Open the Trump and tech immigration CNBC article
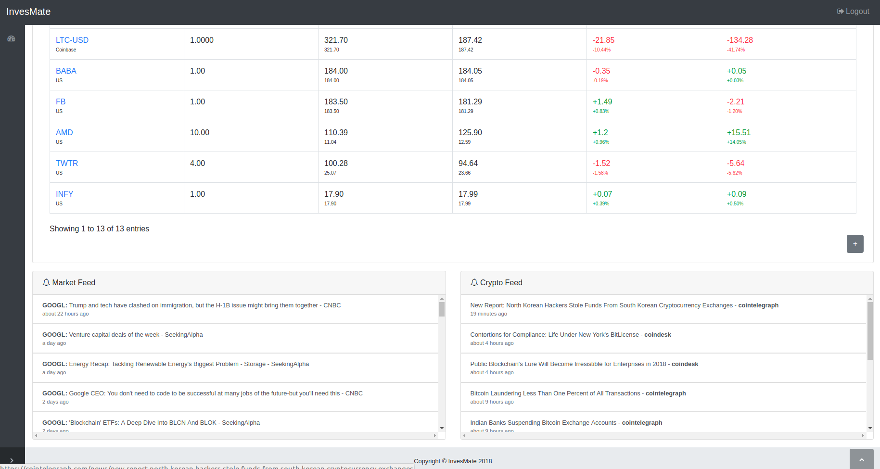Image resolution: width=880 pixels, height=469 pixels. pos(191,305)
